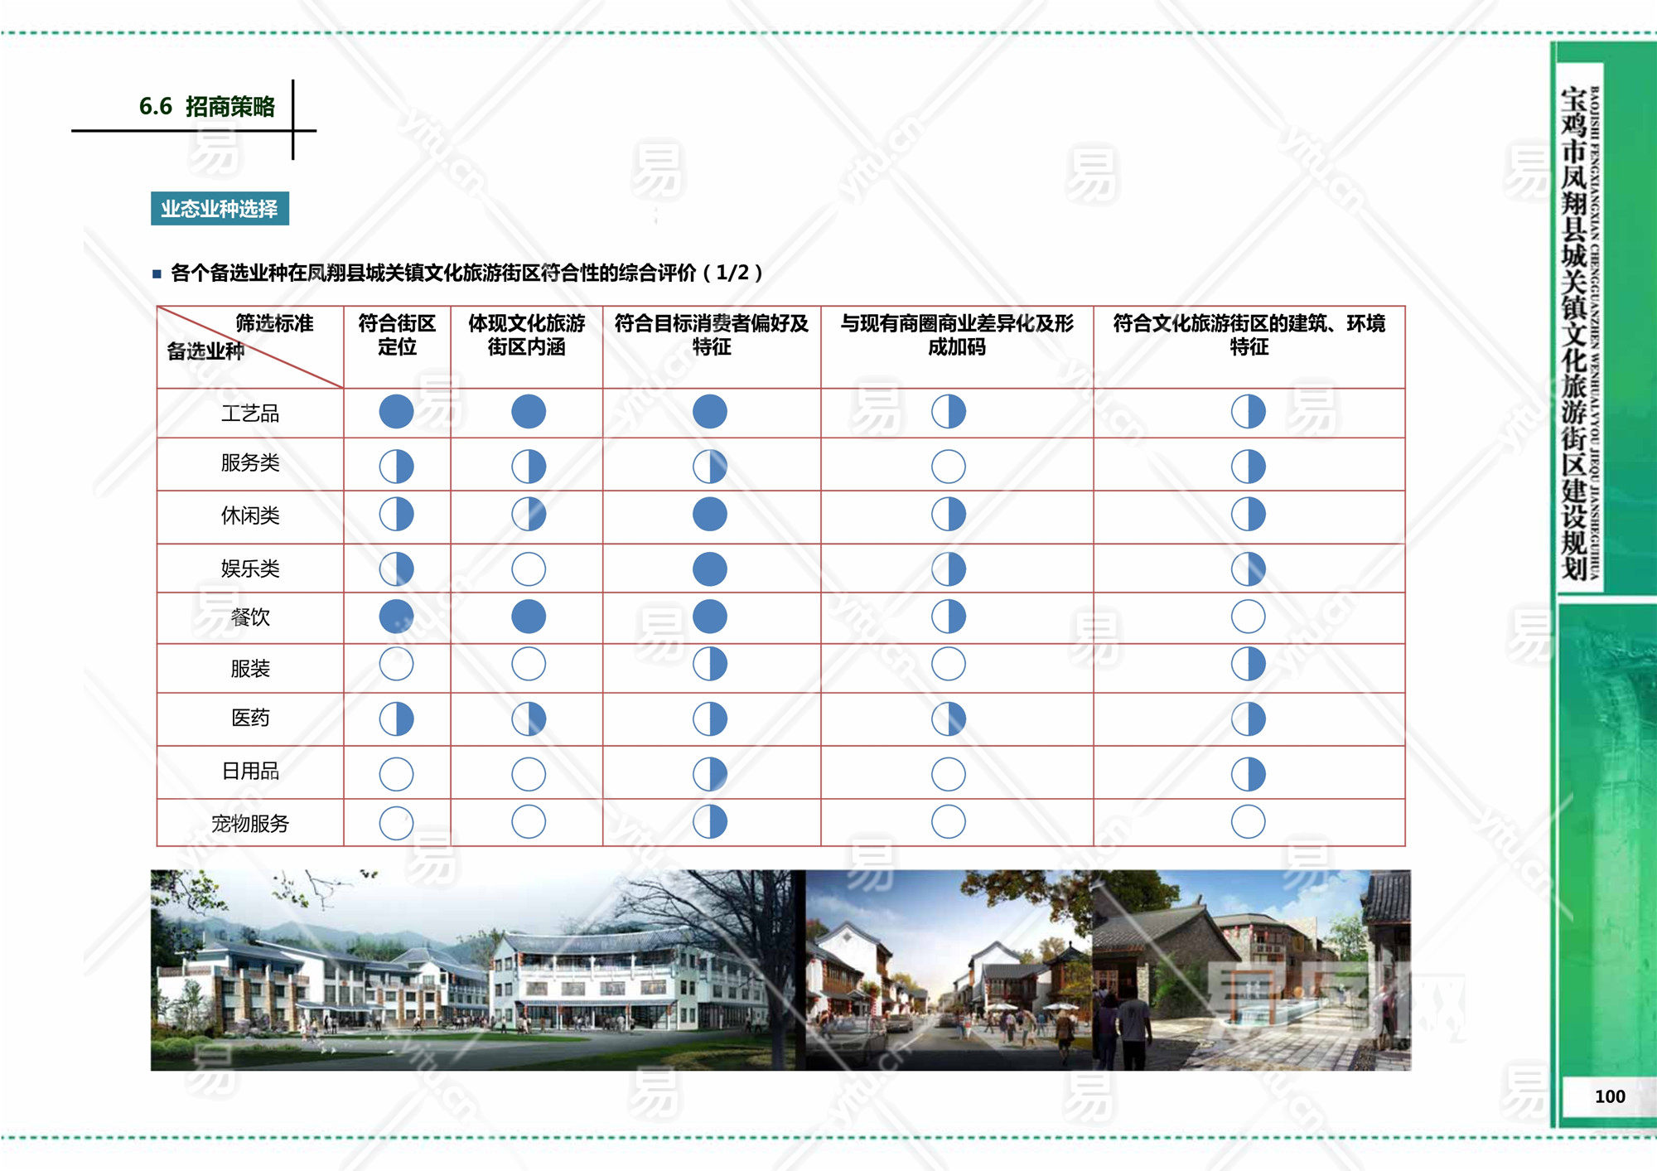The height and width of the screenshot is (1171, 1657).
Task: Click the filled circle for 工艺品 under 符合街区定位
Action: point(396,412)
